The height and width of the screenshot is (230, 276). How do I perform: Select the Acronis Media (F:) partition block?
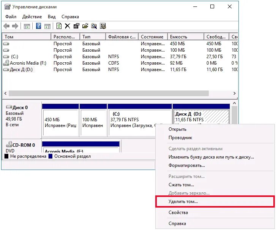click(x=81, y=147)
